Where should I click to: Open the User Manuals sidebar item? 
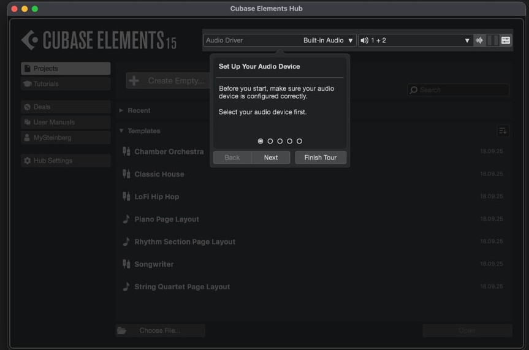tap(66, 123)
